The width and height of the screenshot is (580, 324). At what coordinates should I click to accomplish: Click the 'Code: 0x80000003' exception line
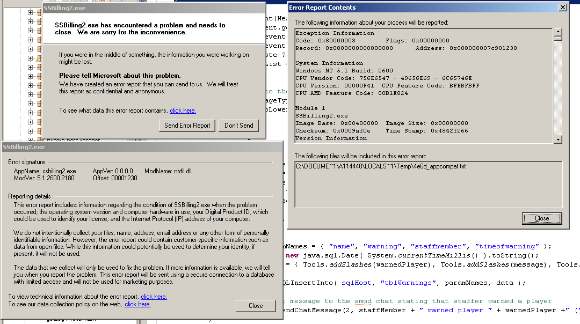click(x=325, y=41)
